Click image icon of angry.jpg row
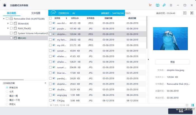 pyautogui.click(x=54, y=95)
